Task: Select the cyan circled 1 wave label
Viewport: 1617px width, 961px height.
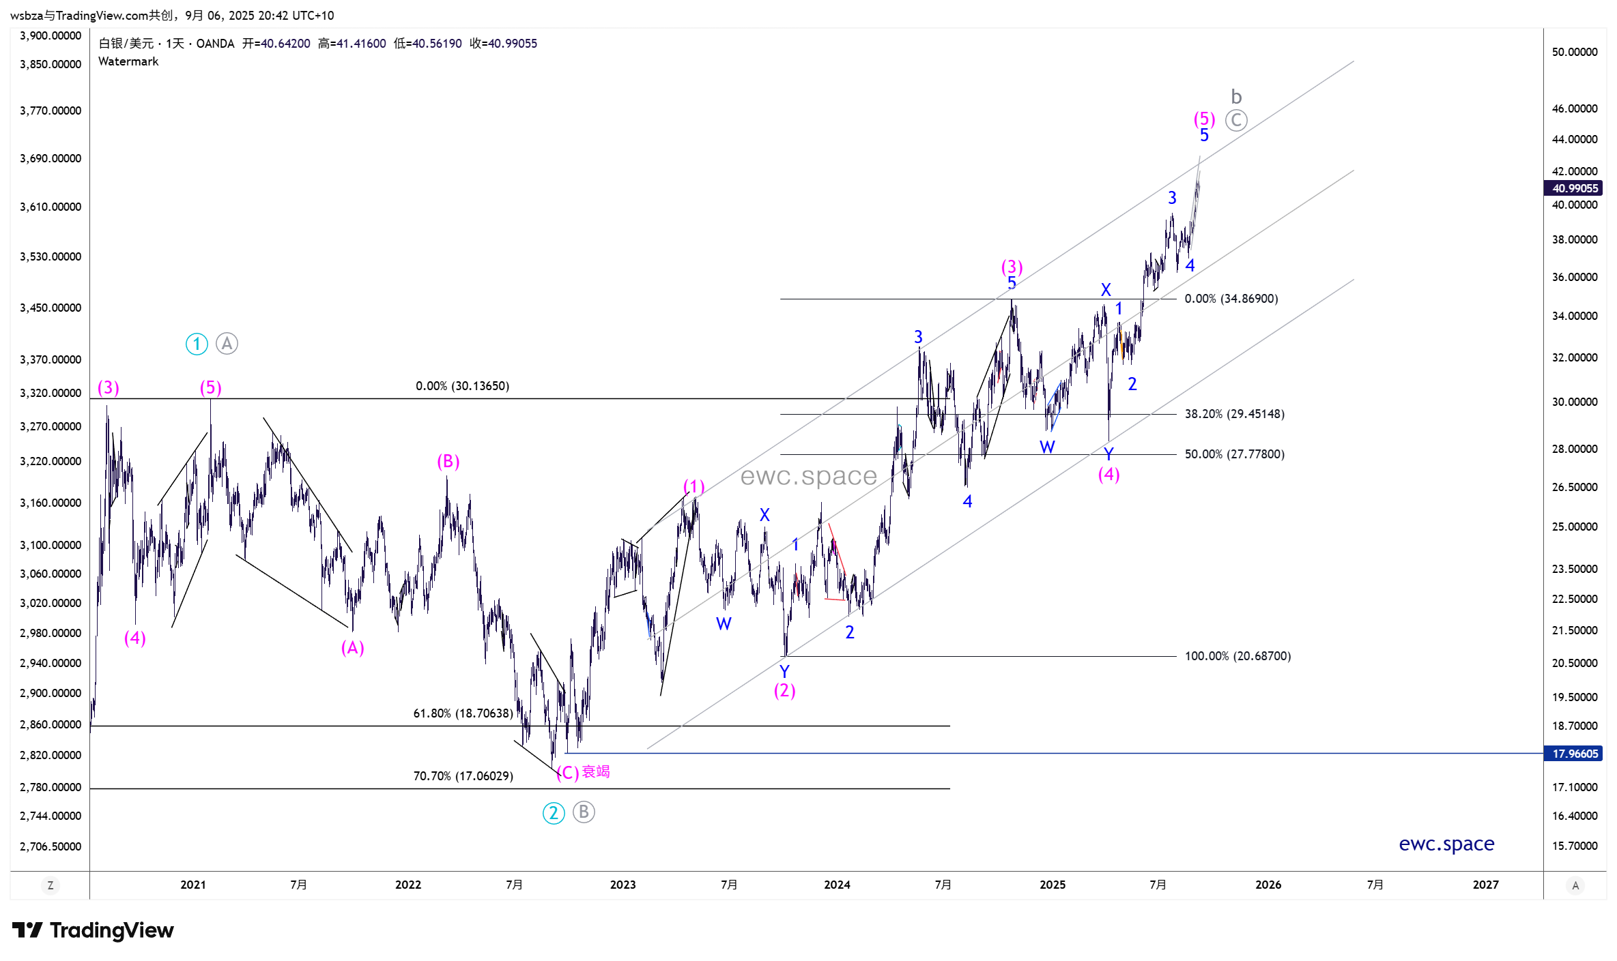Action: 197,344
